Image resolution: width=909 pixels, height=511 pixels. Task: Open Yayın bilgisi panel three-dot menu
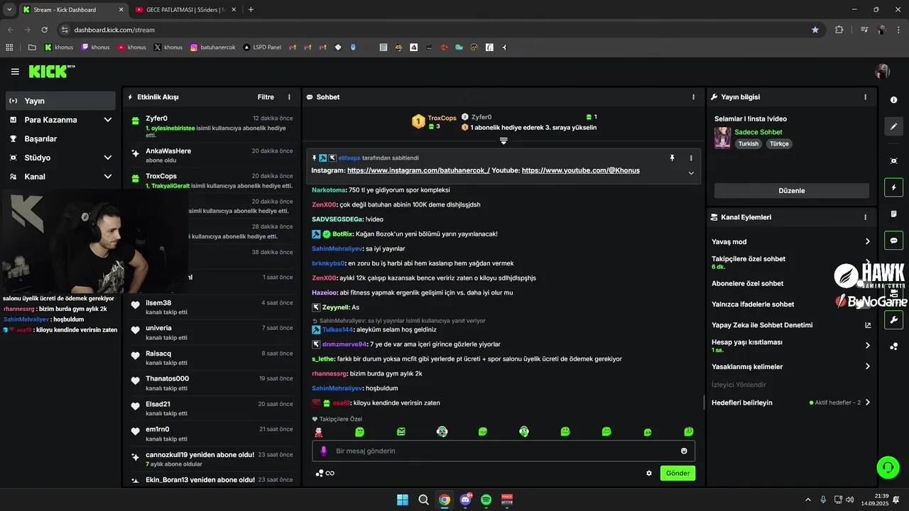[865, 97]
